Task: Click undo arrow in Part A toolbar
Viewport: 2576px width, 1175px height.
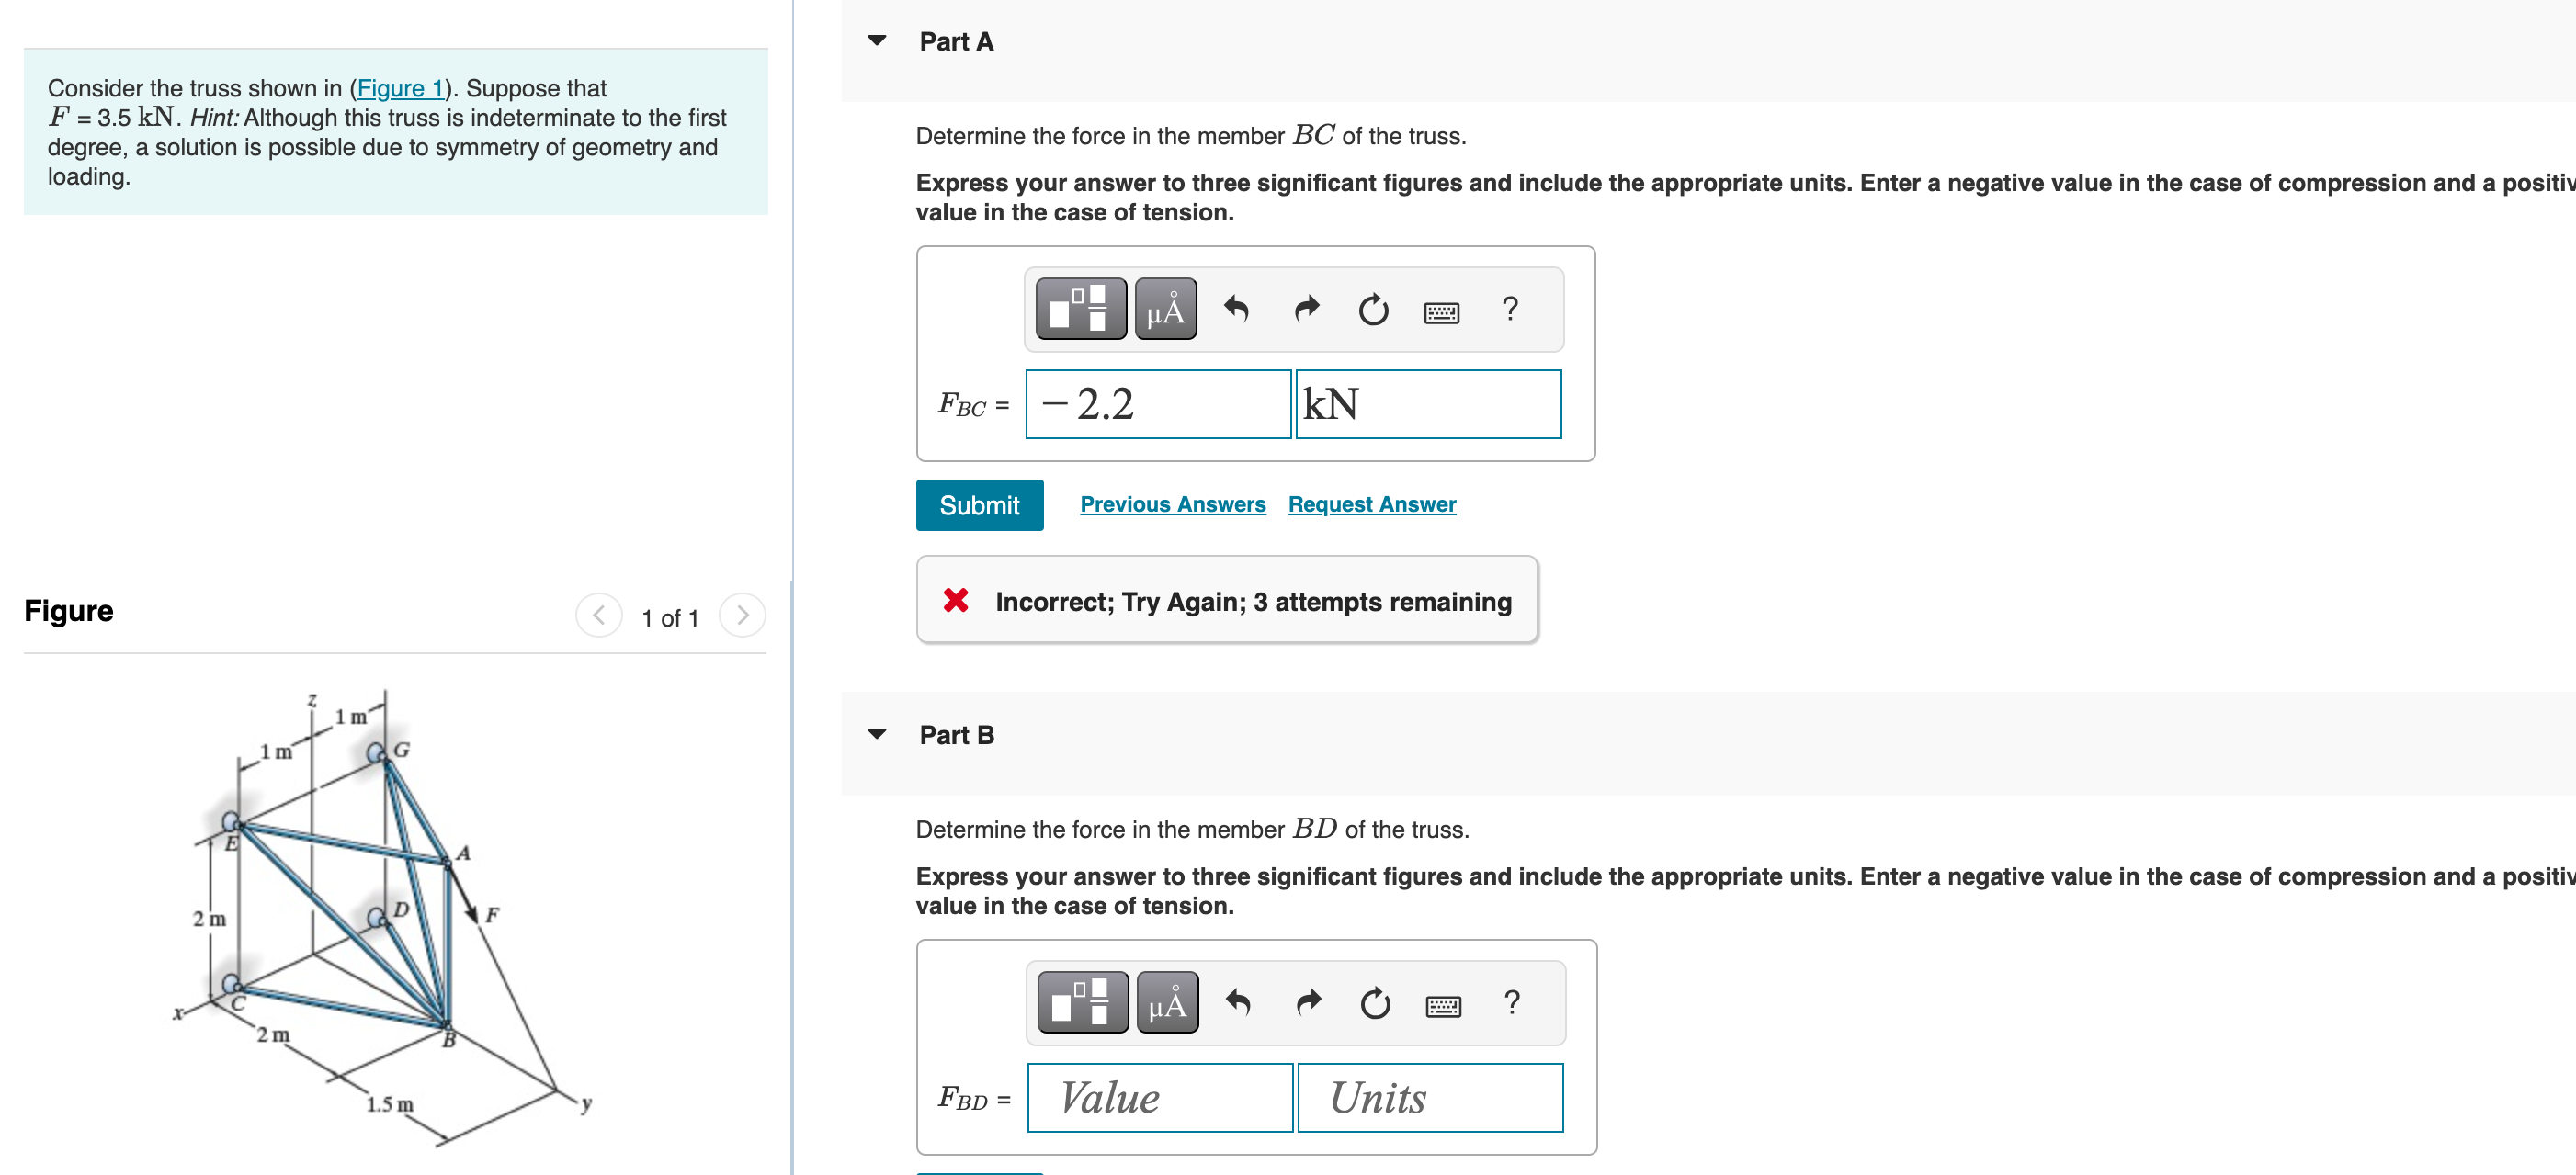Action: pos(1236,309)
